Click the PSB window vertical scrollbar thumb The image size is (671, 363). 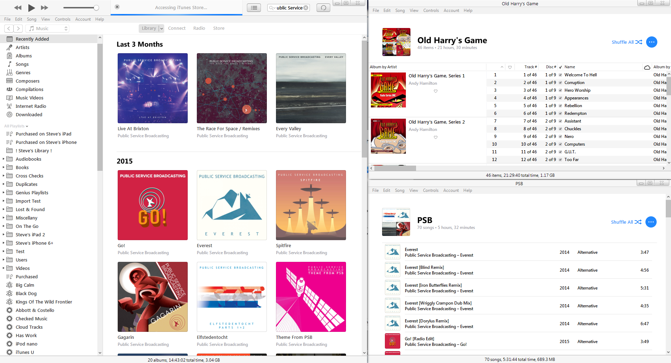point(668,209)
